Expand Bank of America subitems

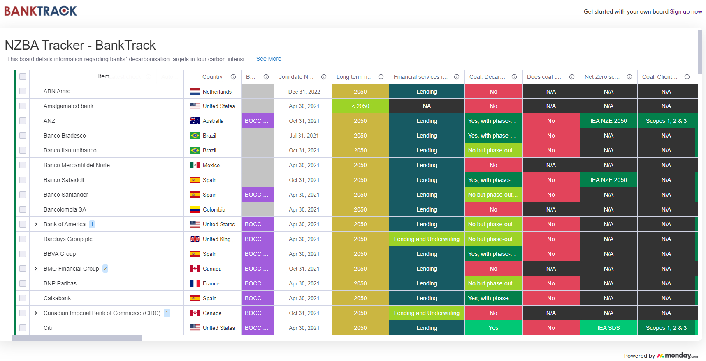click(x=36, y=224)
